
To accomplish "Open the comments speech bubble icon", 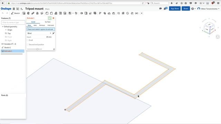I will click(x=160, y=9).
